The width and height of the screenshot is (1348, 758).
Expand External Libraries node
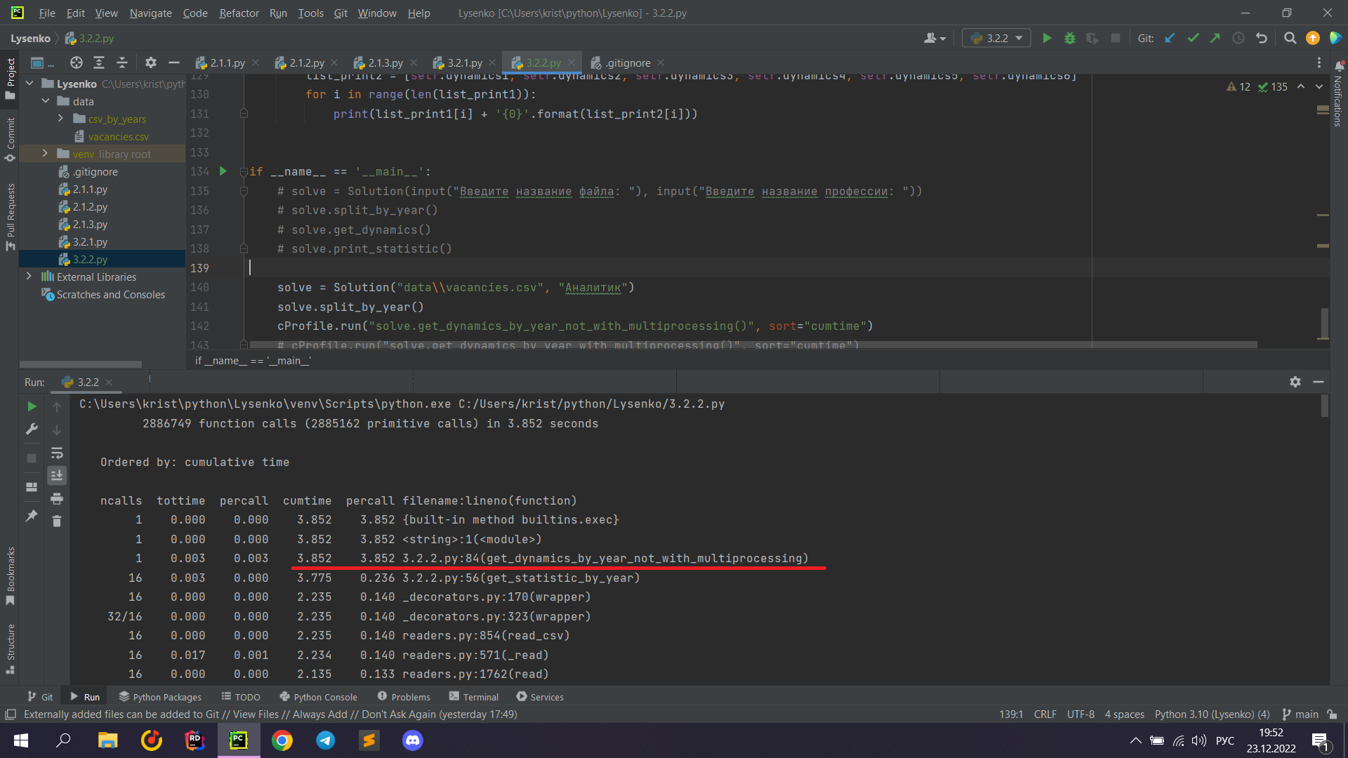pyautogui.click(x=29, y=277)
